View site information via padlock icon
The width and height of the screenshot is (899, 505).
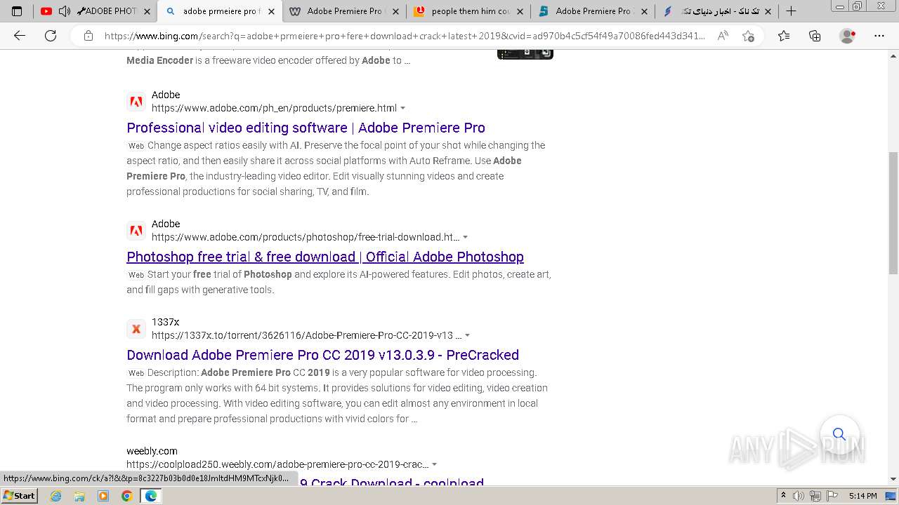(x=88, y=36)
